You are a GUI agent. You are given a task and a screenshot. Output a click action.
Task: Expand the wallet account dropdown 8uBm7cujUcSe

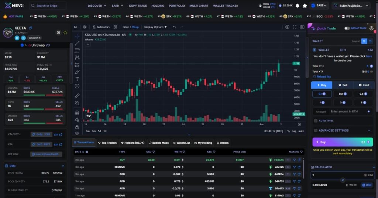351,6
